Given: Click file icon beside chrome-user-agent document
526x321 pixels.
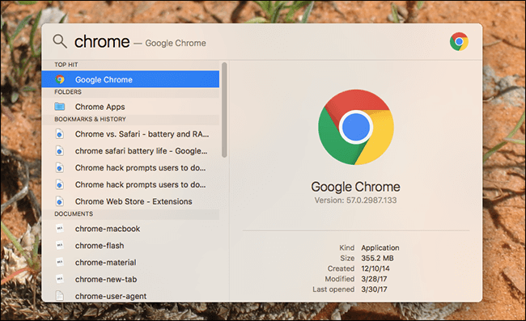Looking at the screenshot, I should point(60,296).
